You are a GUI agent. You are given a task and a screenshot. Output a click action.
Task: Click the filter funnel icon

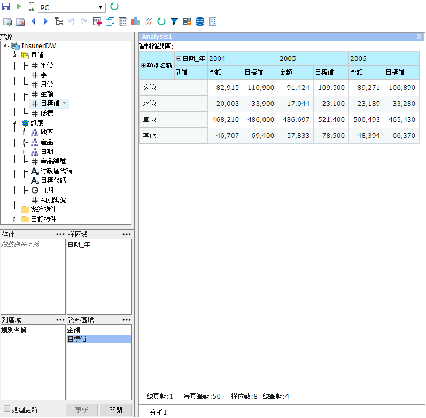174,21
